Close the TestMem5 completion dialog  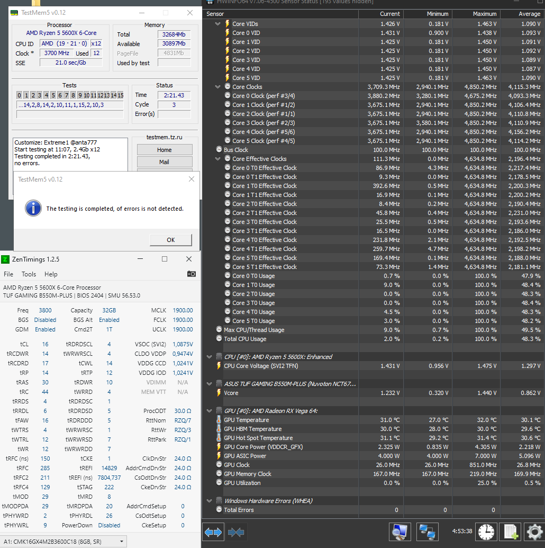click(x=192, y=179)
